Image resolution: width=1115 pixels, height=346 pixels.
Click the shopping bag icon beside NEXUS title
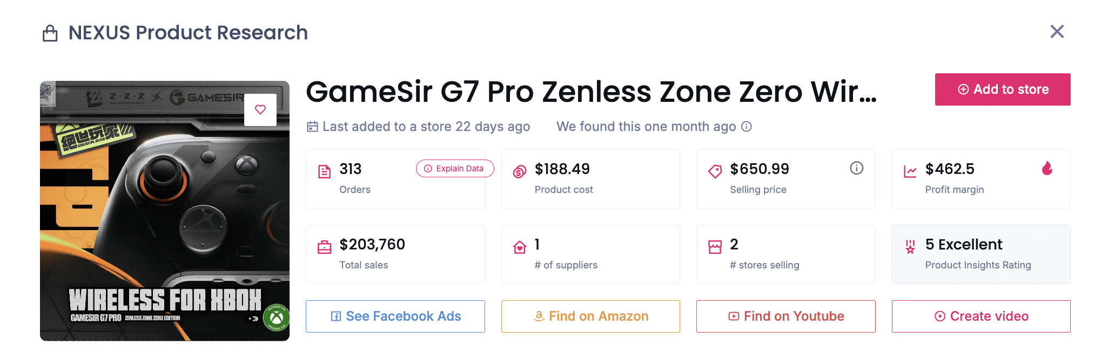point(50,33)
